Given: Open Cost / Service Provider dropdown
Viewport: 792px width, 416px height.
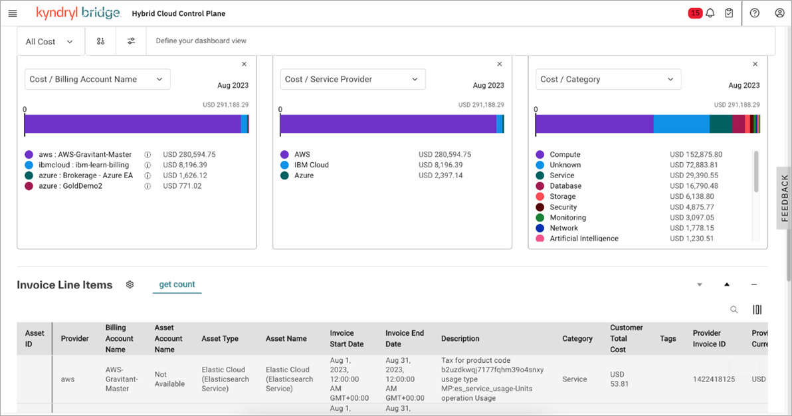Looking at the screenshot, I should pyautogui.click(x=353, y=79).
